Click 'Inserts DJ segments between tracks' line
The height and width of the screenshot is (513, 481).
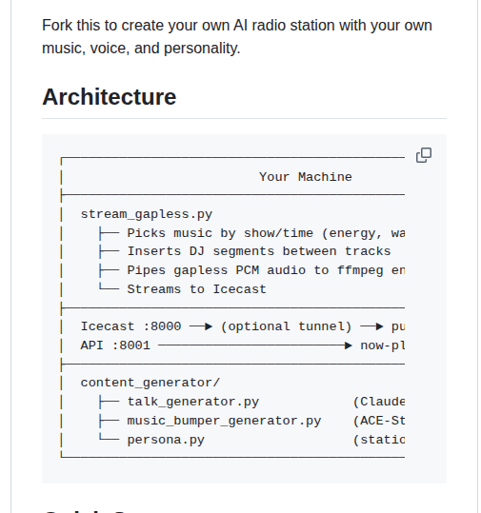[259, 251]
